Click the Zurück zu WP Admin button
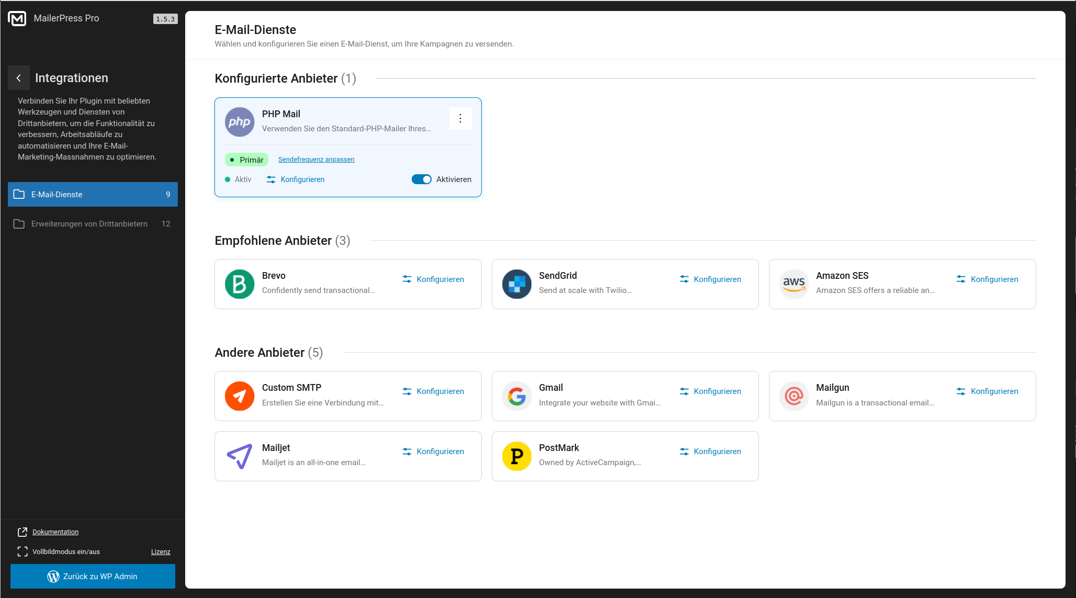The image size is (1076, 598). (93, 576)
